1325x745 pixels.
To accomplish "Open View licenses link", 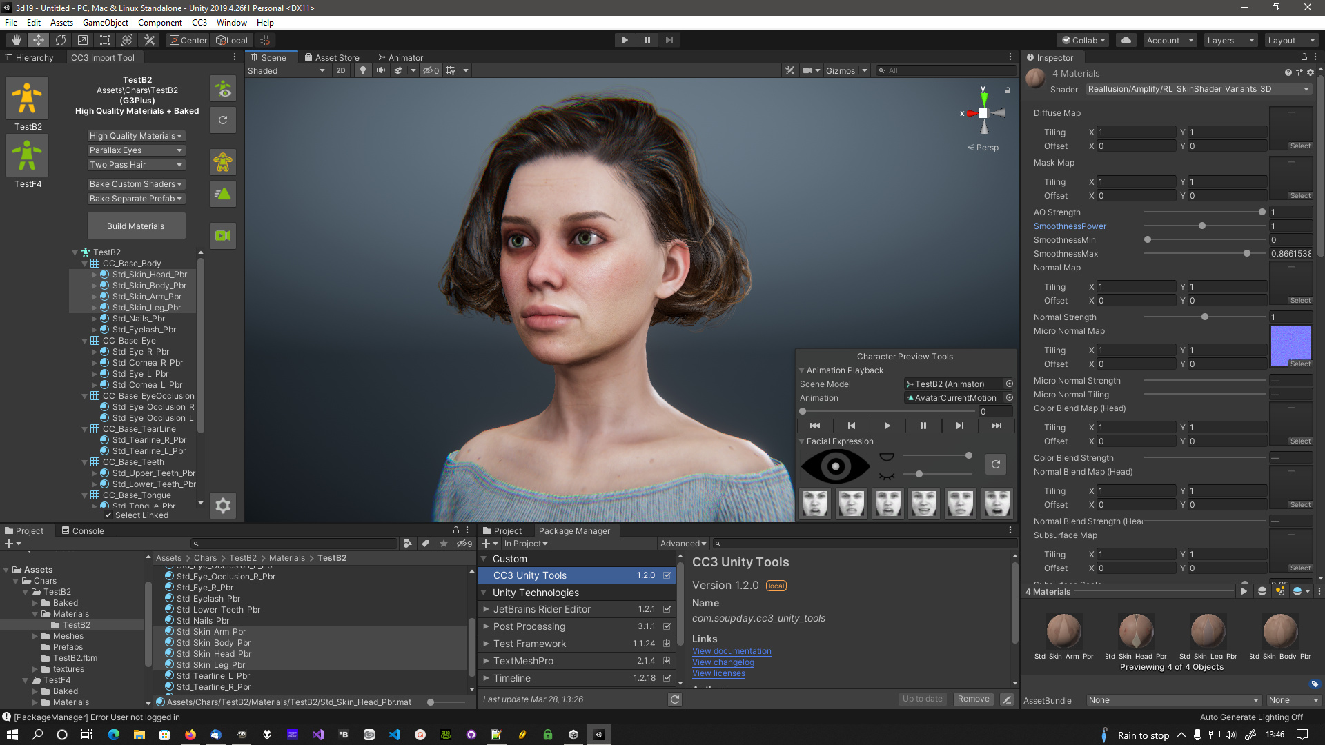I will [718, 673].
